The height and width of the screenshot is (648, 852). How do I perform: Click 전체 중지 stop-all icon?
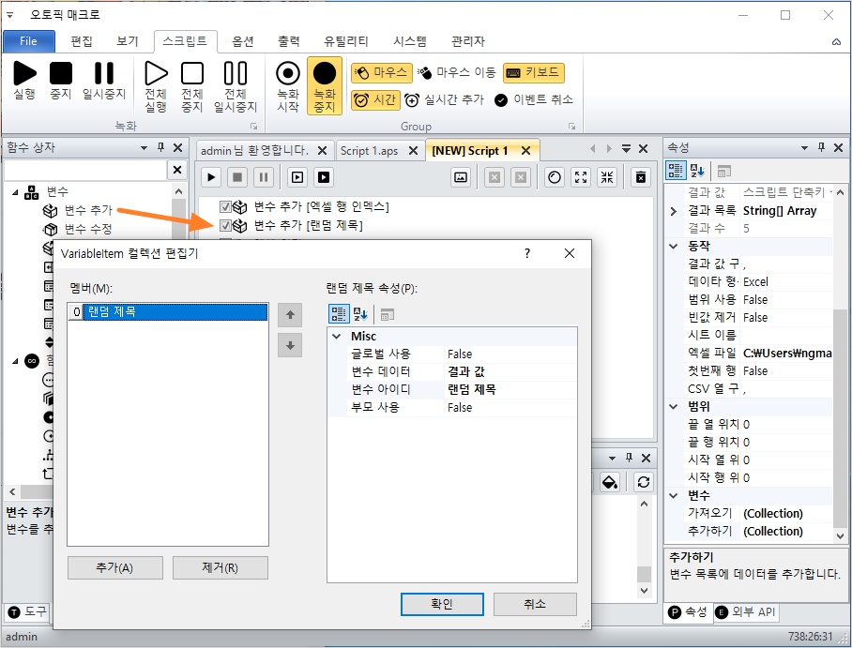tap(191, 73)
